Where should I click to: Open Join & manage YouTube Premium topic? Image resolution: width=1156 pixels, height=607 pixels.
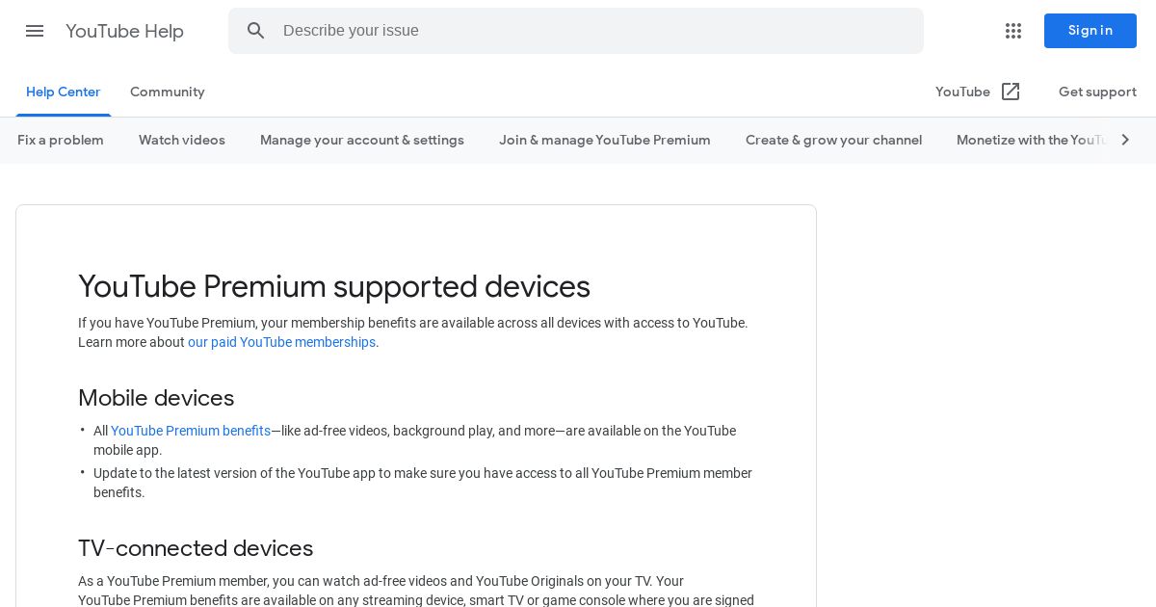click(605, 140)
